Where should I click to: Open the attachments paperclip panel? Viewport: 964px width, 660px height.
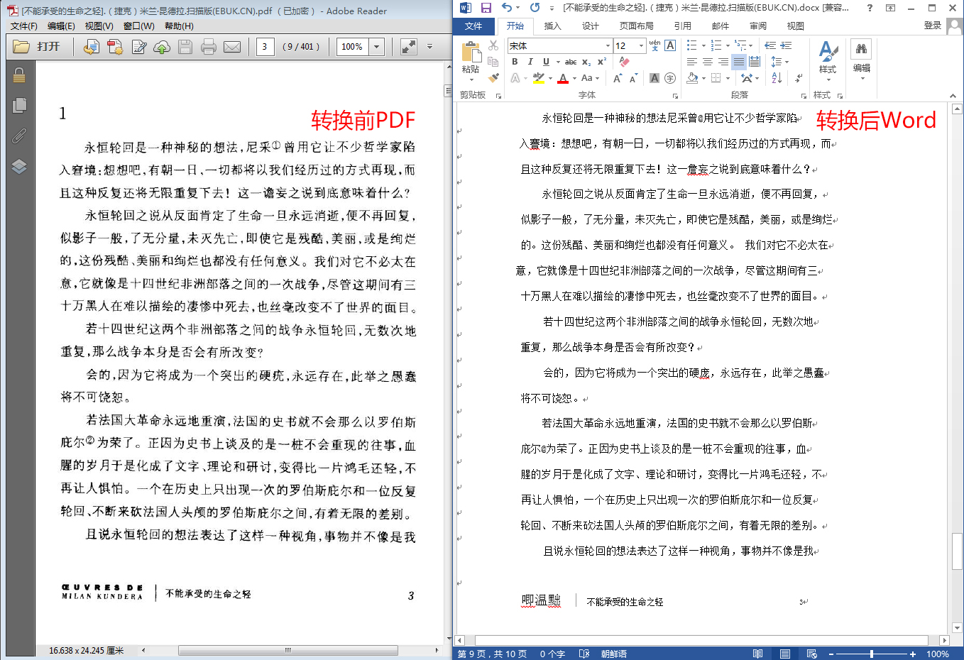click(x=19, y=136)
